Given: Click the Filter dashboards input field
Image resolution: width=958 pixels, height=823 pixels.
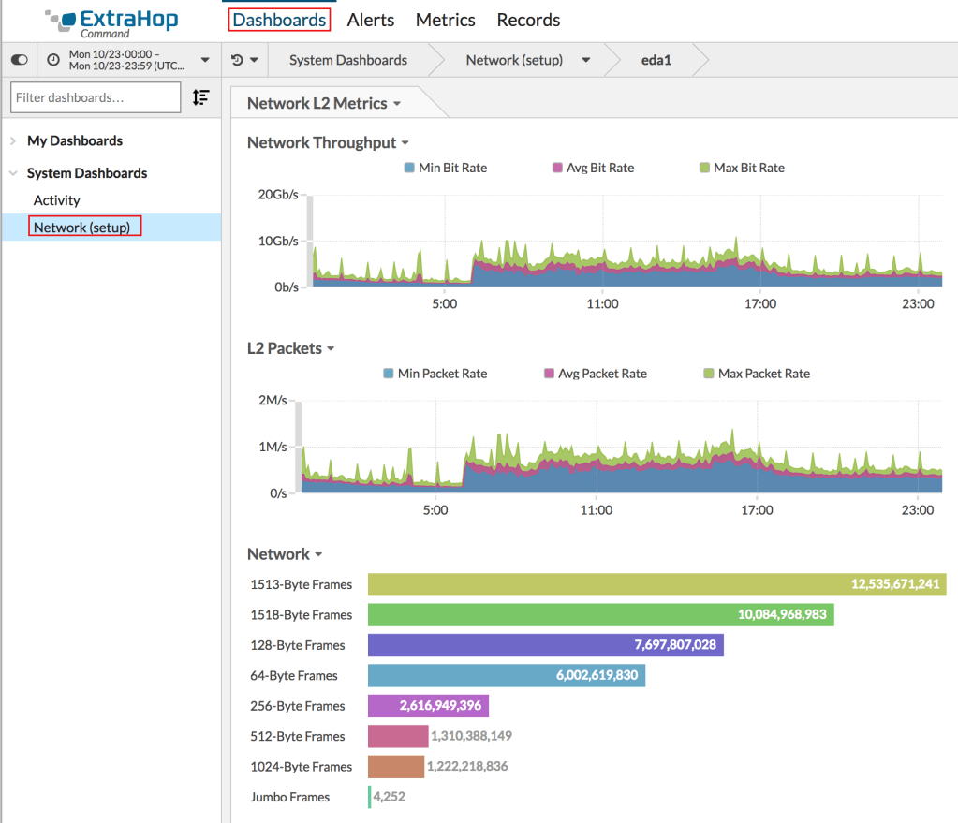Looking at the screenshot, I should point(95,96).
